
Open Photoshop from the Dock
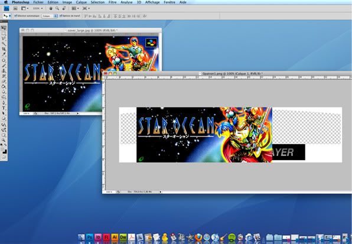point(90,238)
